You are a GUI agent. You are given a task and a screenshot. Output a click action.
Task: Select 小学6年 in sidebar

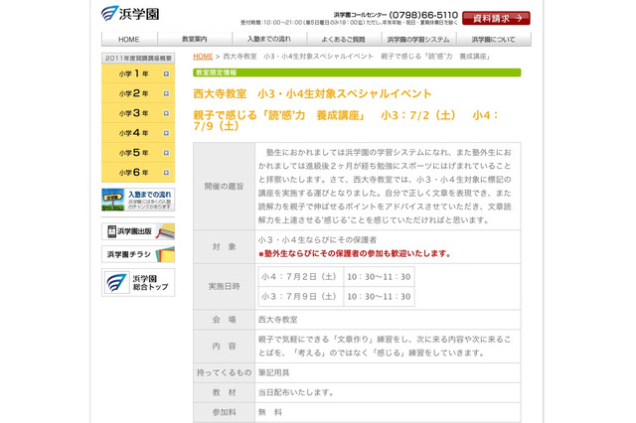pos(138,173)
